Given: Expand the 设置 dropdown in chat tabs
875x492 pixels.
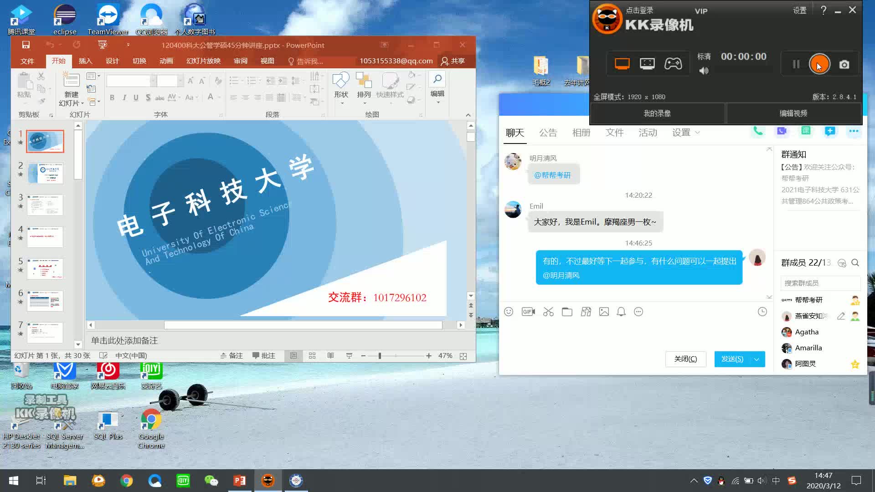Looking at the screenshot, I should point(685,133).
